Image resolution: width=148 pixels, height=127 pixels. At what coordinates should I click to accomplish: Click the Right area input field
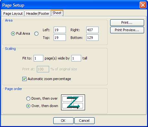92,30
